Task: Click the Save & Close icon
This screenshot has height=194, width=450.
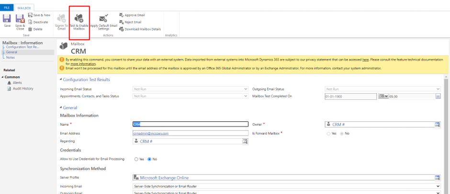Action: pyautogui.click(x=20, y=19)
